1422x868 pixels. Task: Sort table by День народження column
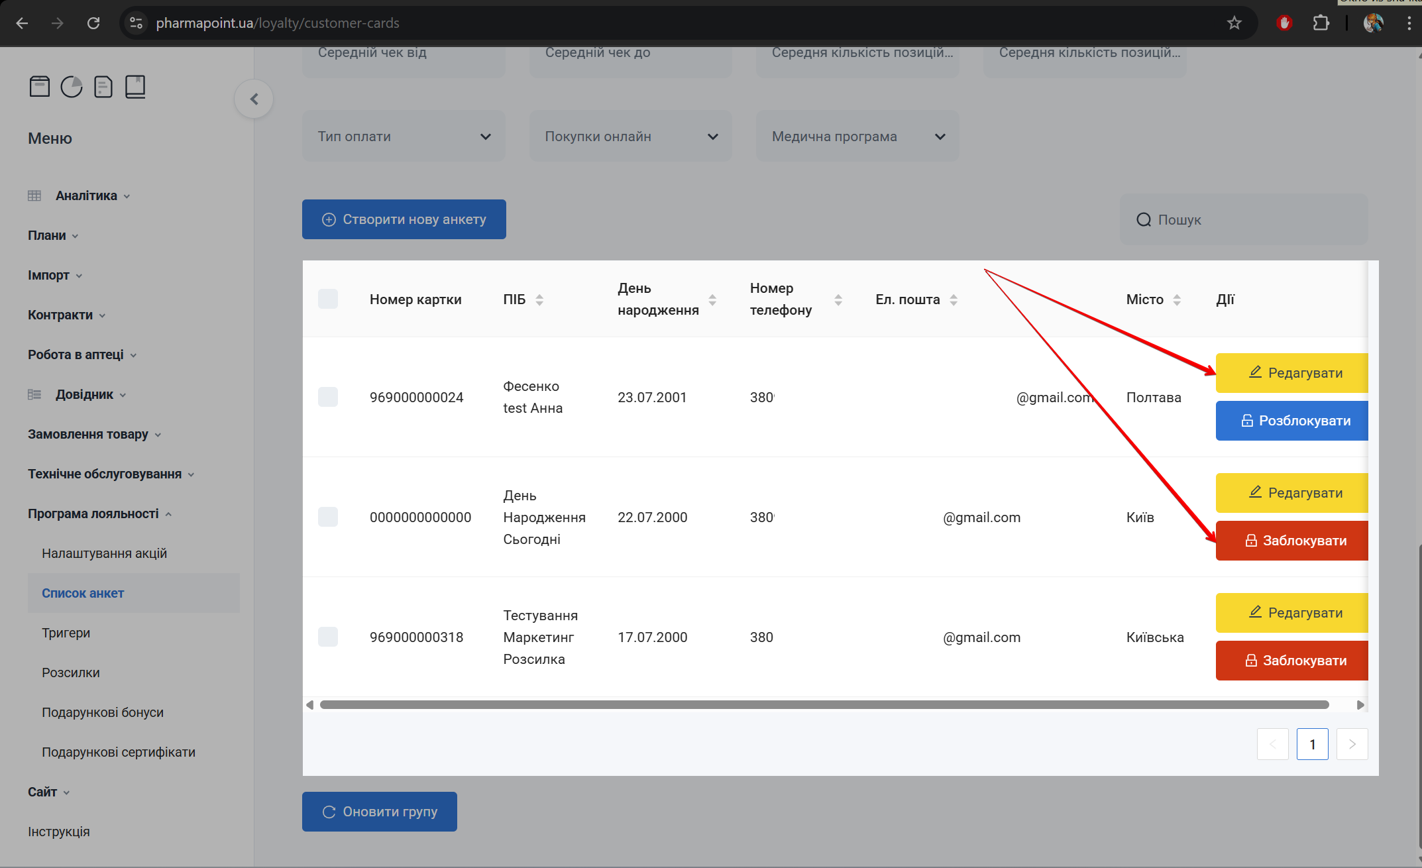712,299
